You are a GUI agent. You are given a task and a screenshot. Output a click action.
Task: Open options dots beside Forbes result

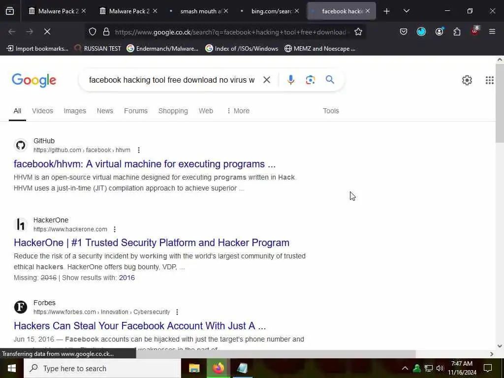click(177, 312)
